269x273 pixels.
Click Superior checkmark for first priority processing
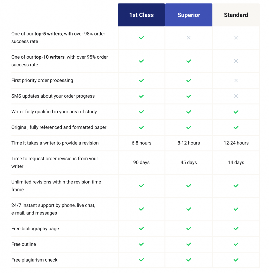click(x=189, y=81)
